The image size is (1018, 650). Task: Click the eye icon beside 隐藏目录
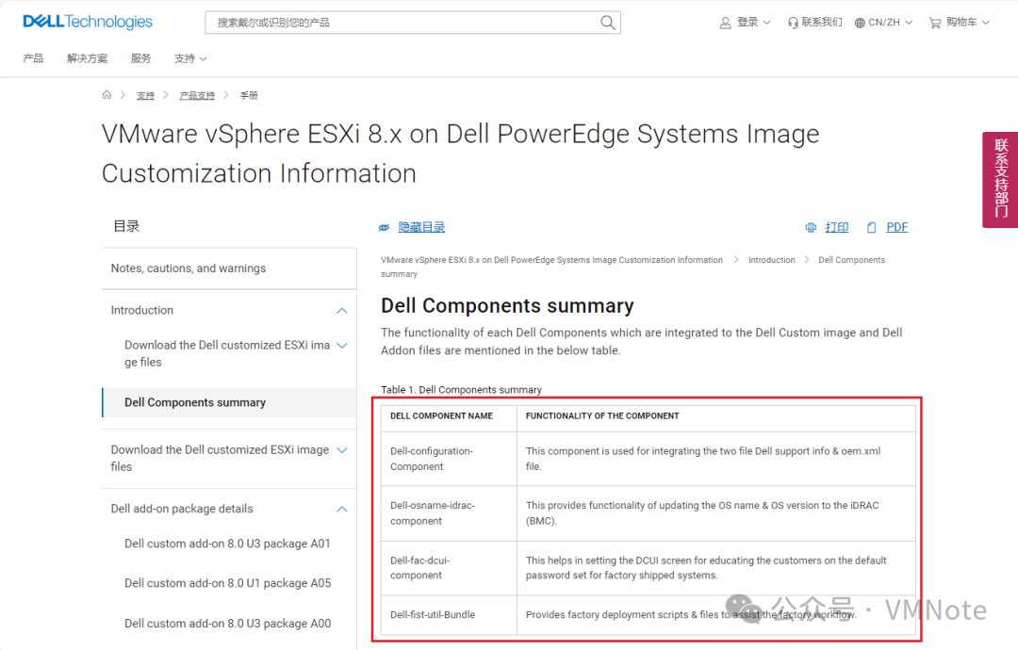pos(384,228)
